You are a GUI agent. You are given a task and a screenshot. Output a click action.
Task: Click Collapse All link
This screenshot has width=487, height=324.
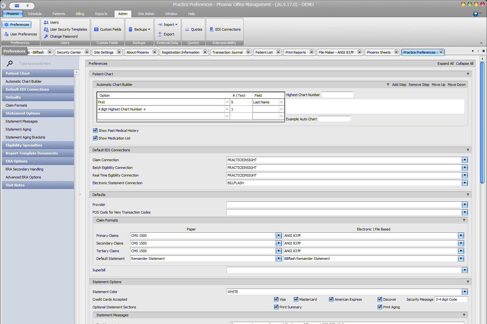pyautogui.click(x=465, y=64)
